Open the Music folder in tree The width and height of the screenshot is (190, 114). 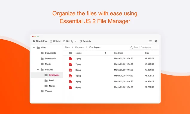click(48, 64)
